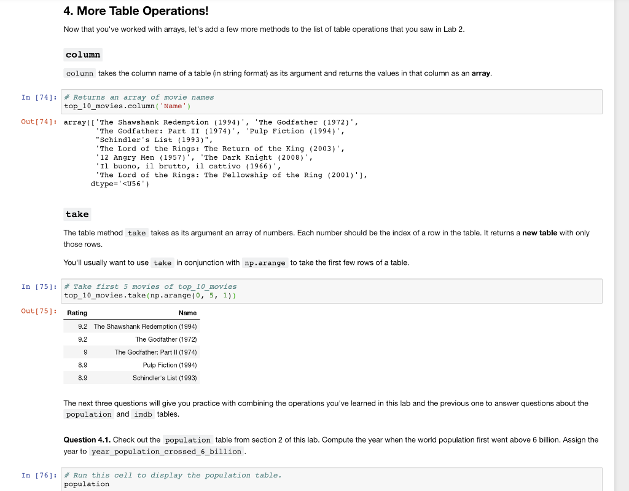Click table cell 'The Godfather: Part II (1974)'
The width and height of the screenshot is (629, 491).
click(155, 352)
